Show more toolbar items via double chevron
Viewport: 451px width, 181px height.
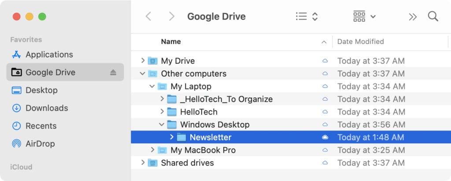pos(413,17)
